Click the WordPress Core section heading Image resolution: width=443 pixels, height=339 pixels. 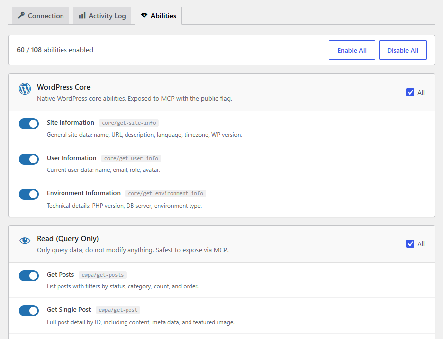coord(63,87)
